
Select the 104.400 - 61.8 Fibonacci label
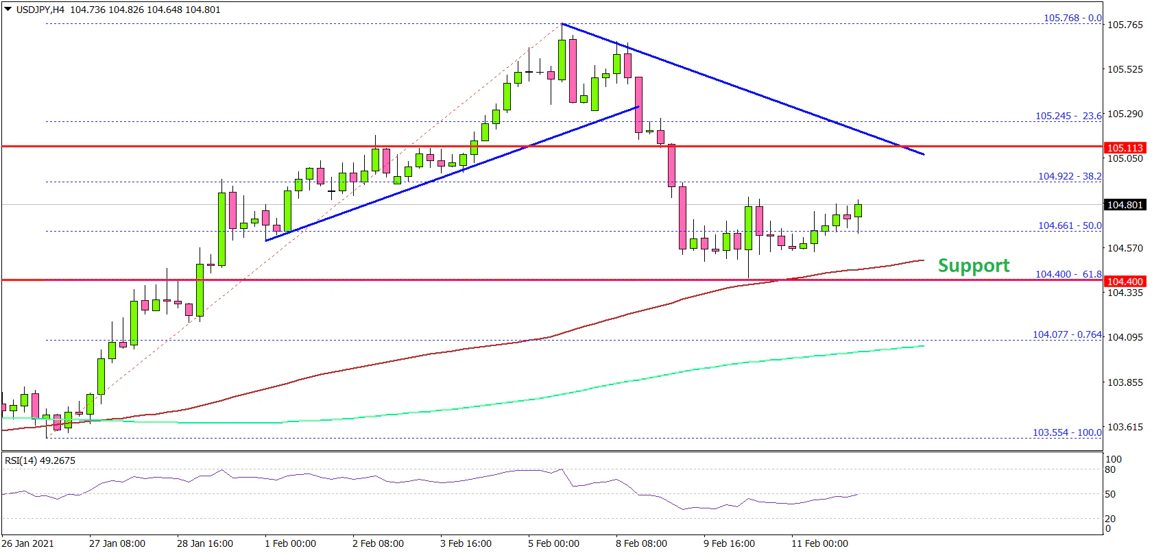coord(1068,274)
